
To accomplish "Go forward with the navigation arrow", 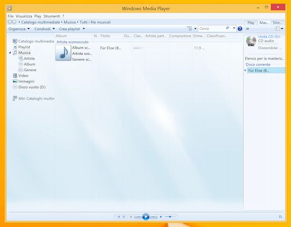I will pos(14,22).
